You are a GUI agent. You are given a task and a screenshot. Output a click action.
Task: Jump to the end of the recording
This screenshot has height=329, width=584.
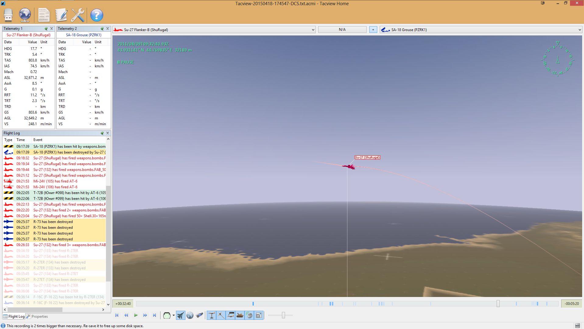coord(154,315)
